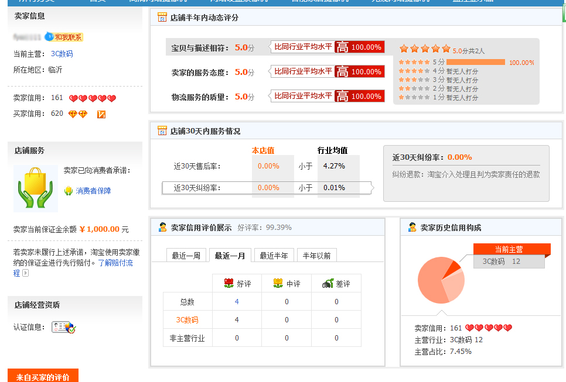This screenshot has width=566, height=382.
Task: Click the yellow flower 中评 icon
Action: (278, 283)
